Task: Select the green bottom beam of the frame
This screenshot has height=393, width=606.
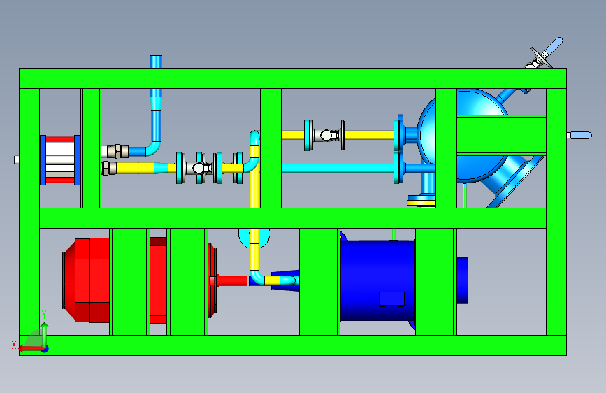Action: click(293, 345)
